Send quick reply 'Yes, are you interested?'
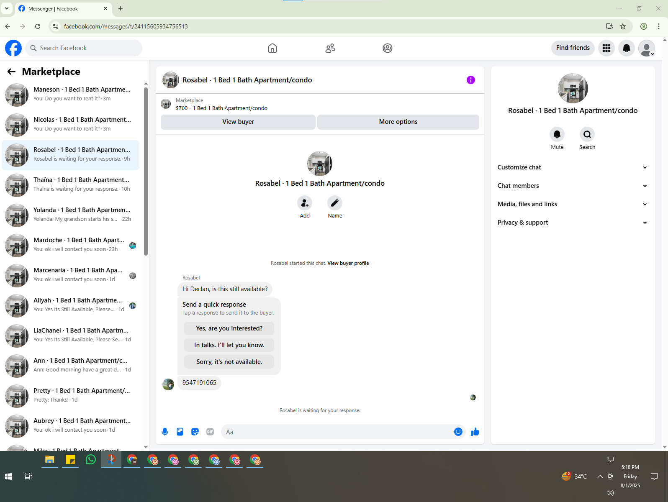Image resolution: width=668 pixels, height=502 pixels. click(229, 328)
